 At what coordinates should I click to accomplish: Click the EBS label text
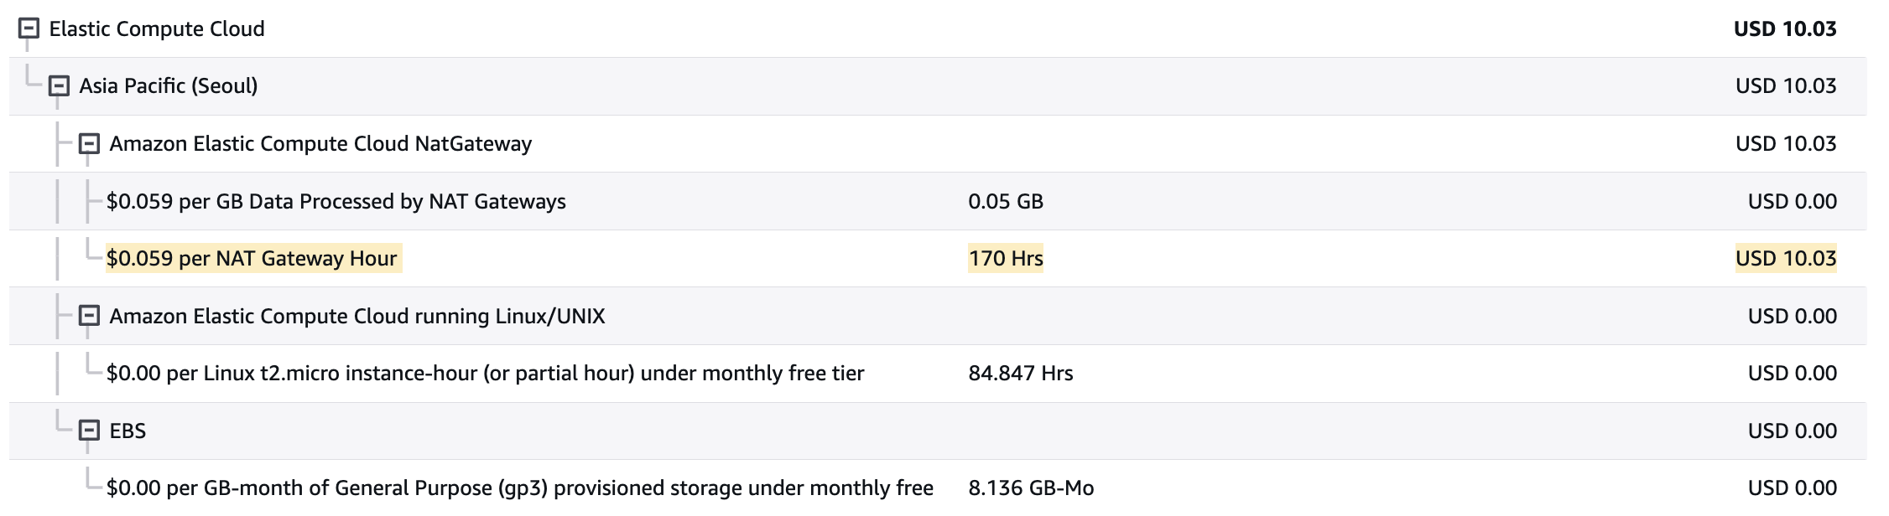pos(127,431)
